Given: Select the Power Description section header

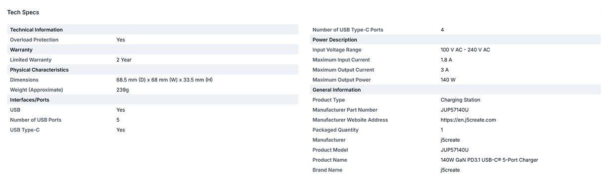Looking at the screenshot, I should pyautogui.click(x=455, y=40).
